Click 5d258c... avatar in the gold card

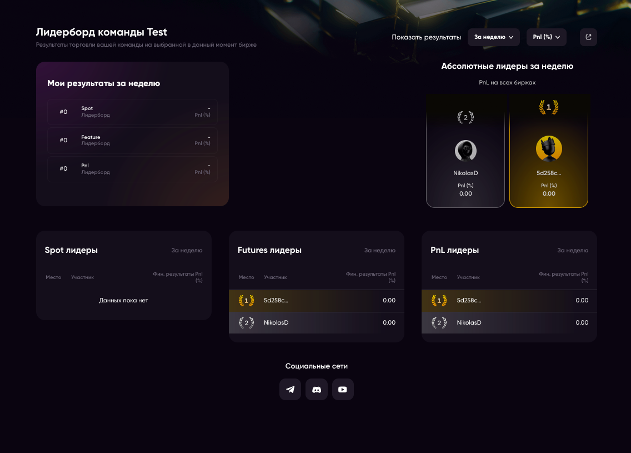[x=549, y=149]
